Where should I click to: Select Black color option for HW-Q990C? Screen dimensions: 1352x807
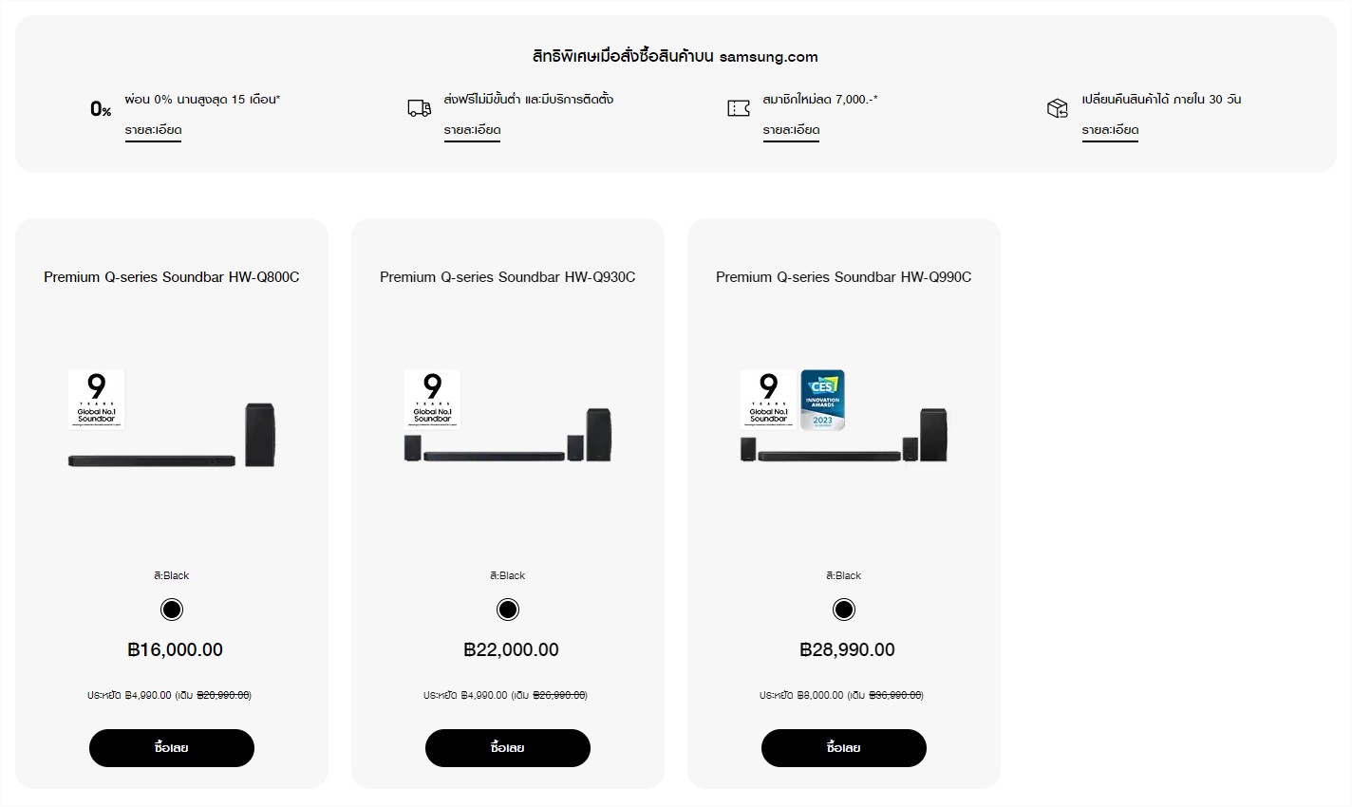point(844,610)
